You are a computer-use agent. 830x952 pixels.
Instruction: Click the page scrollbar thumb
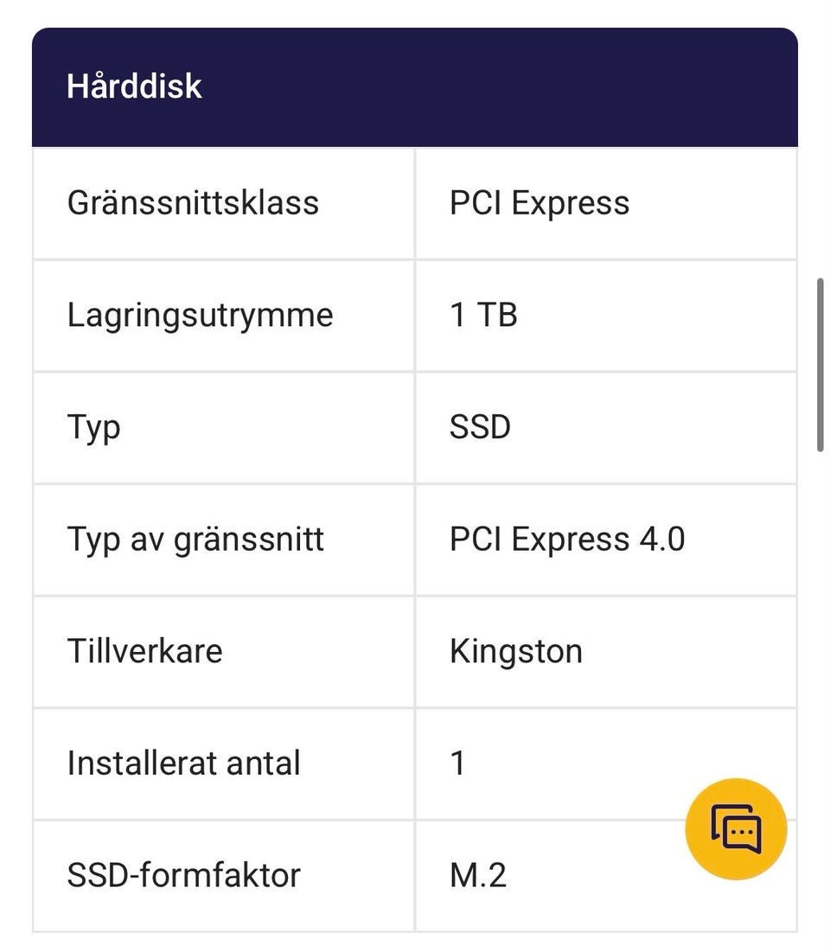[x=820, y=364]
